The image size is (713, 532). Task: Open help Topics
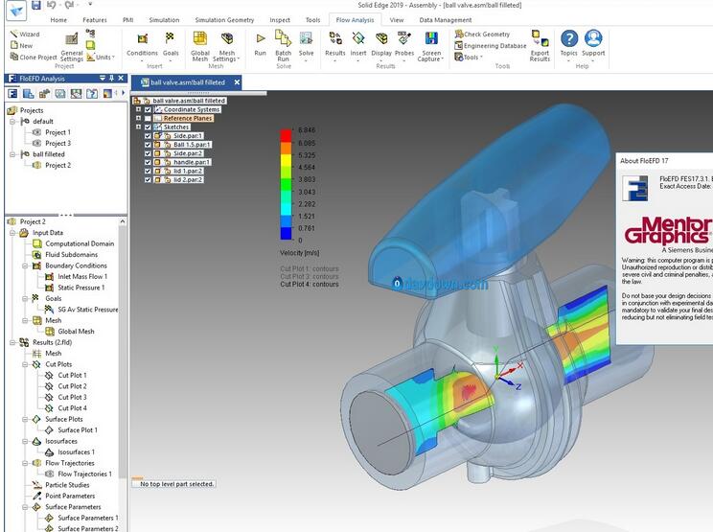569,46
